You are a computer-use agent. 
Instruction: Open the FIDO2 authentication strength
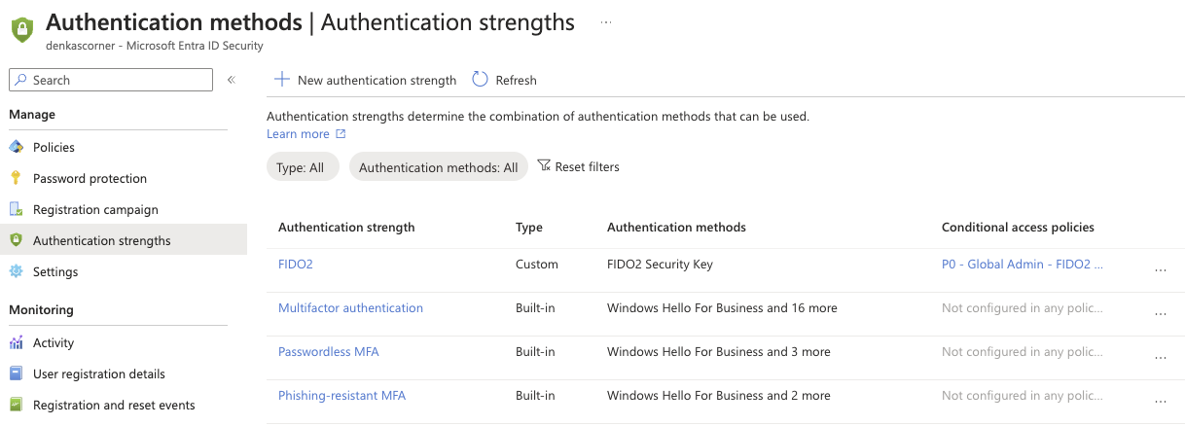pos(296,265)
